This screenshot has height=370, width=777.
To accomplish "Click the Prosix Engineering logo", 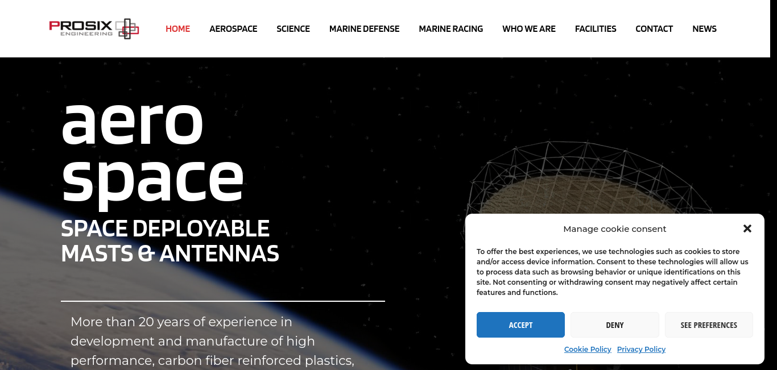I will coord(94,28).
